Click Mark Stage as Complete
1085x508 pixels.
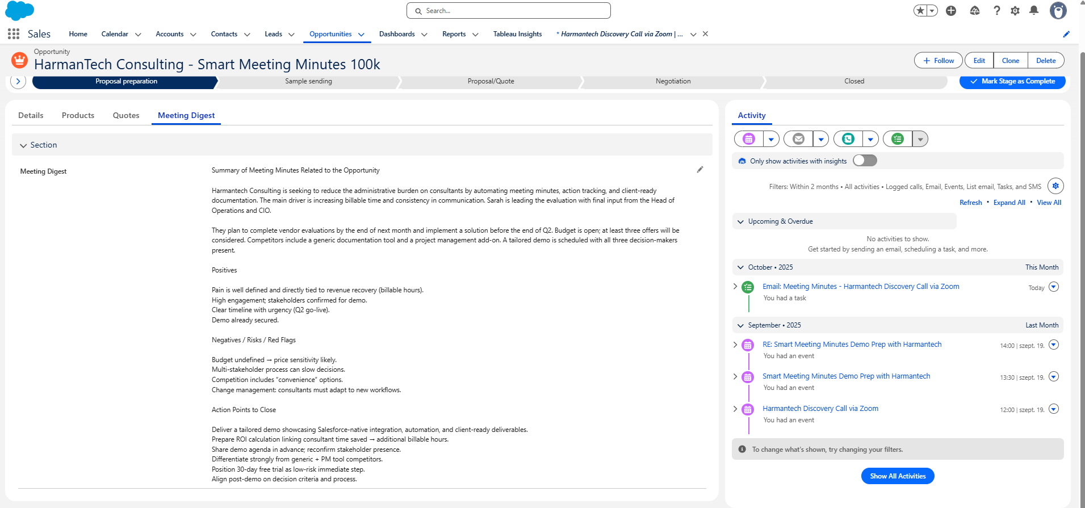[x=1012, y=81]
